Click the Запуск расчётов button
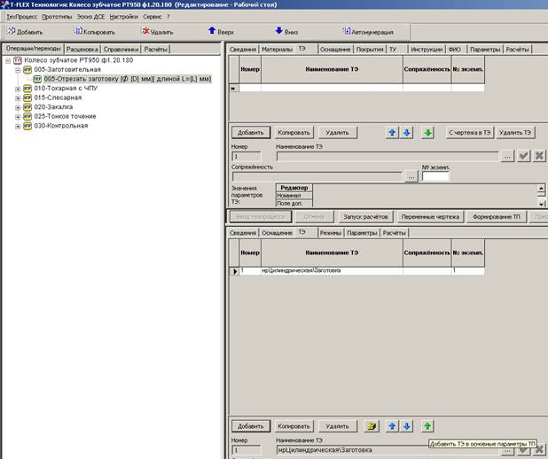 (365, 216)
